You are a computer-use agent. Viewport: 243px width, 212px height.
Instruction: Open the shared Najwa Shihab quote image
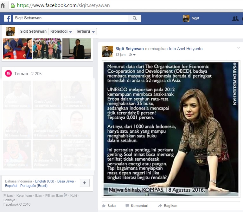click(x=171, y=129)
